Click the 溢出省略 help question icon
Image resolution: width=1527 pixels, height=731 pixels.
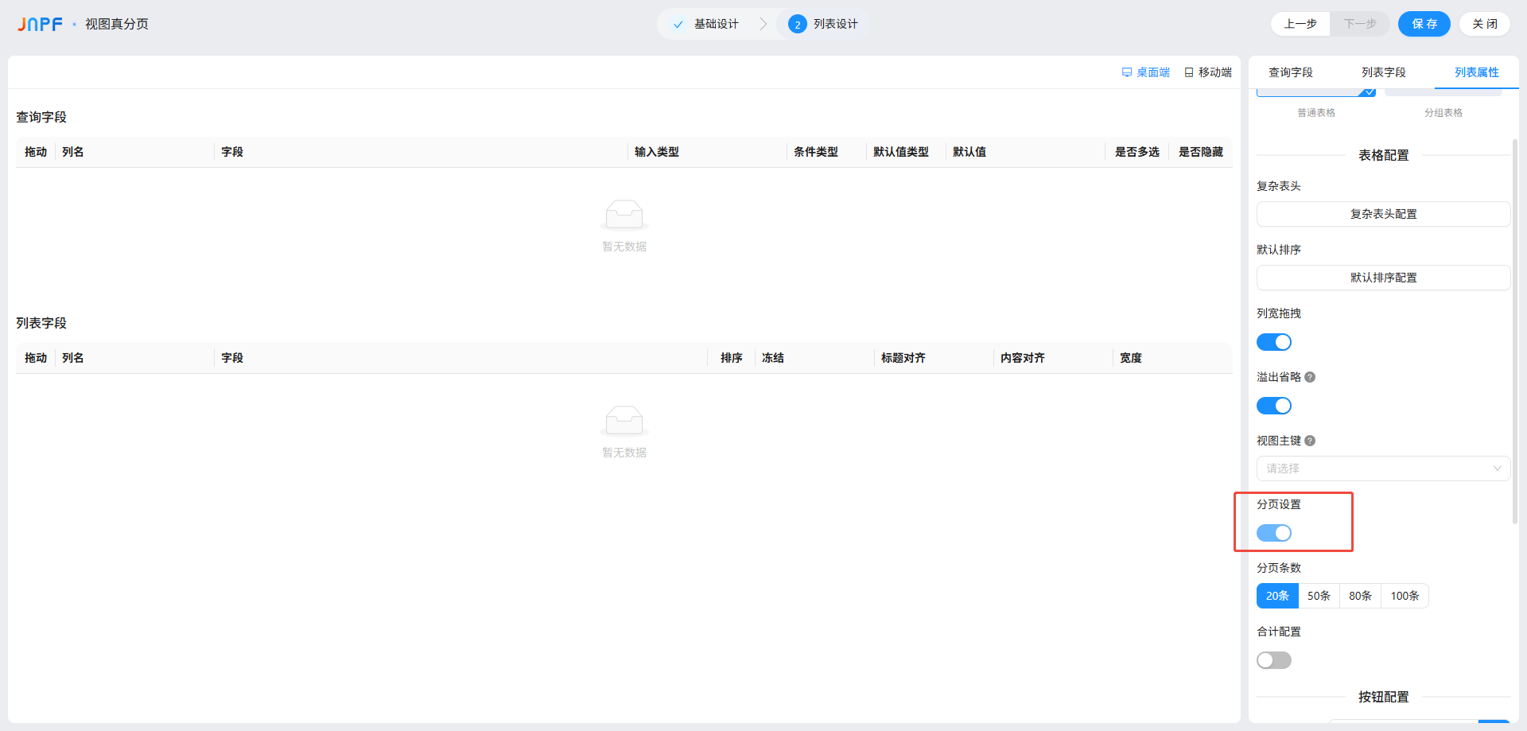click(x=1310, y=377)
